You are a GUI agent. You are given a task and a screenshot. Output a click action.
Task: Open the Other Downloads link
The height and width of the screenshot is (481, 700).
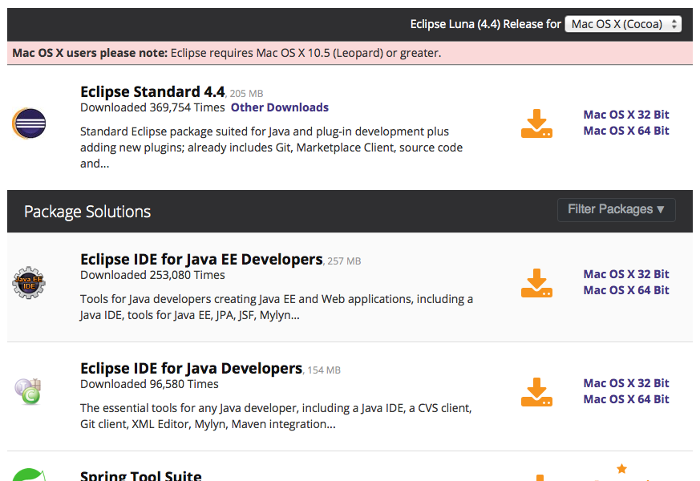click(280, 107)
